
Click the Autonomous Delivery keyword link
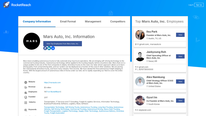click(107, 111)
